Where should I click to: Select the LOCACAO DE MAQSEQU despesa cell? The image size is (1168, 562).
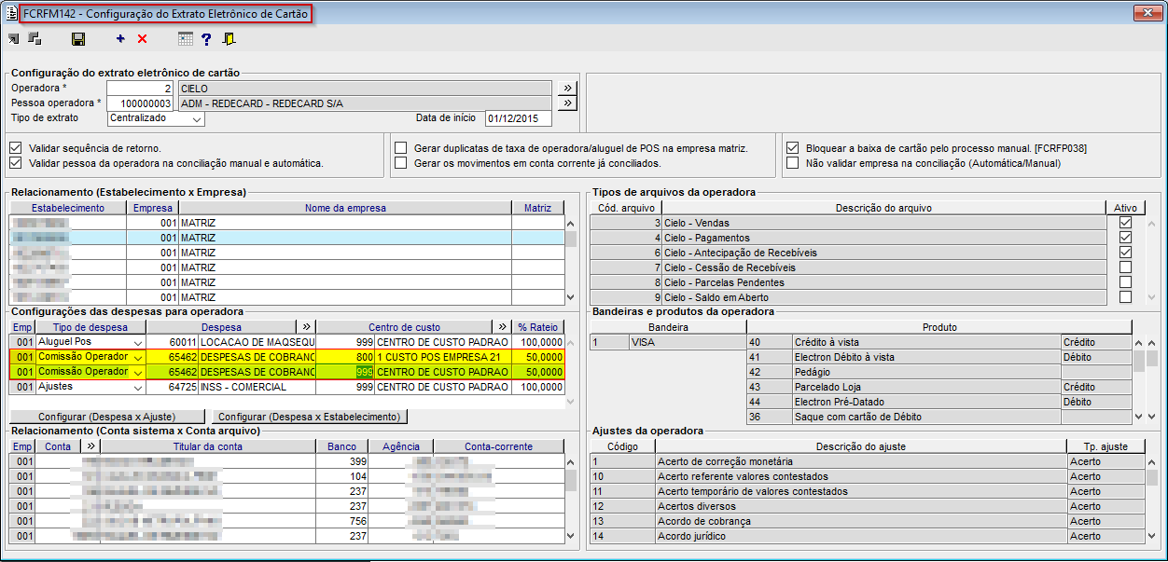click(257, 342)
